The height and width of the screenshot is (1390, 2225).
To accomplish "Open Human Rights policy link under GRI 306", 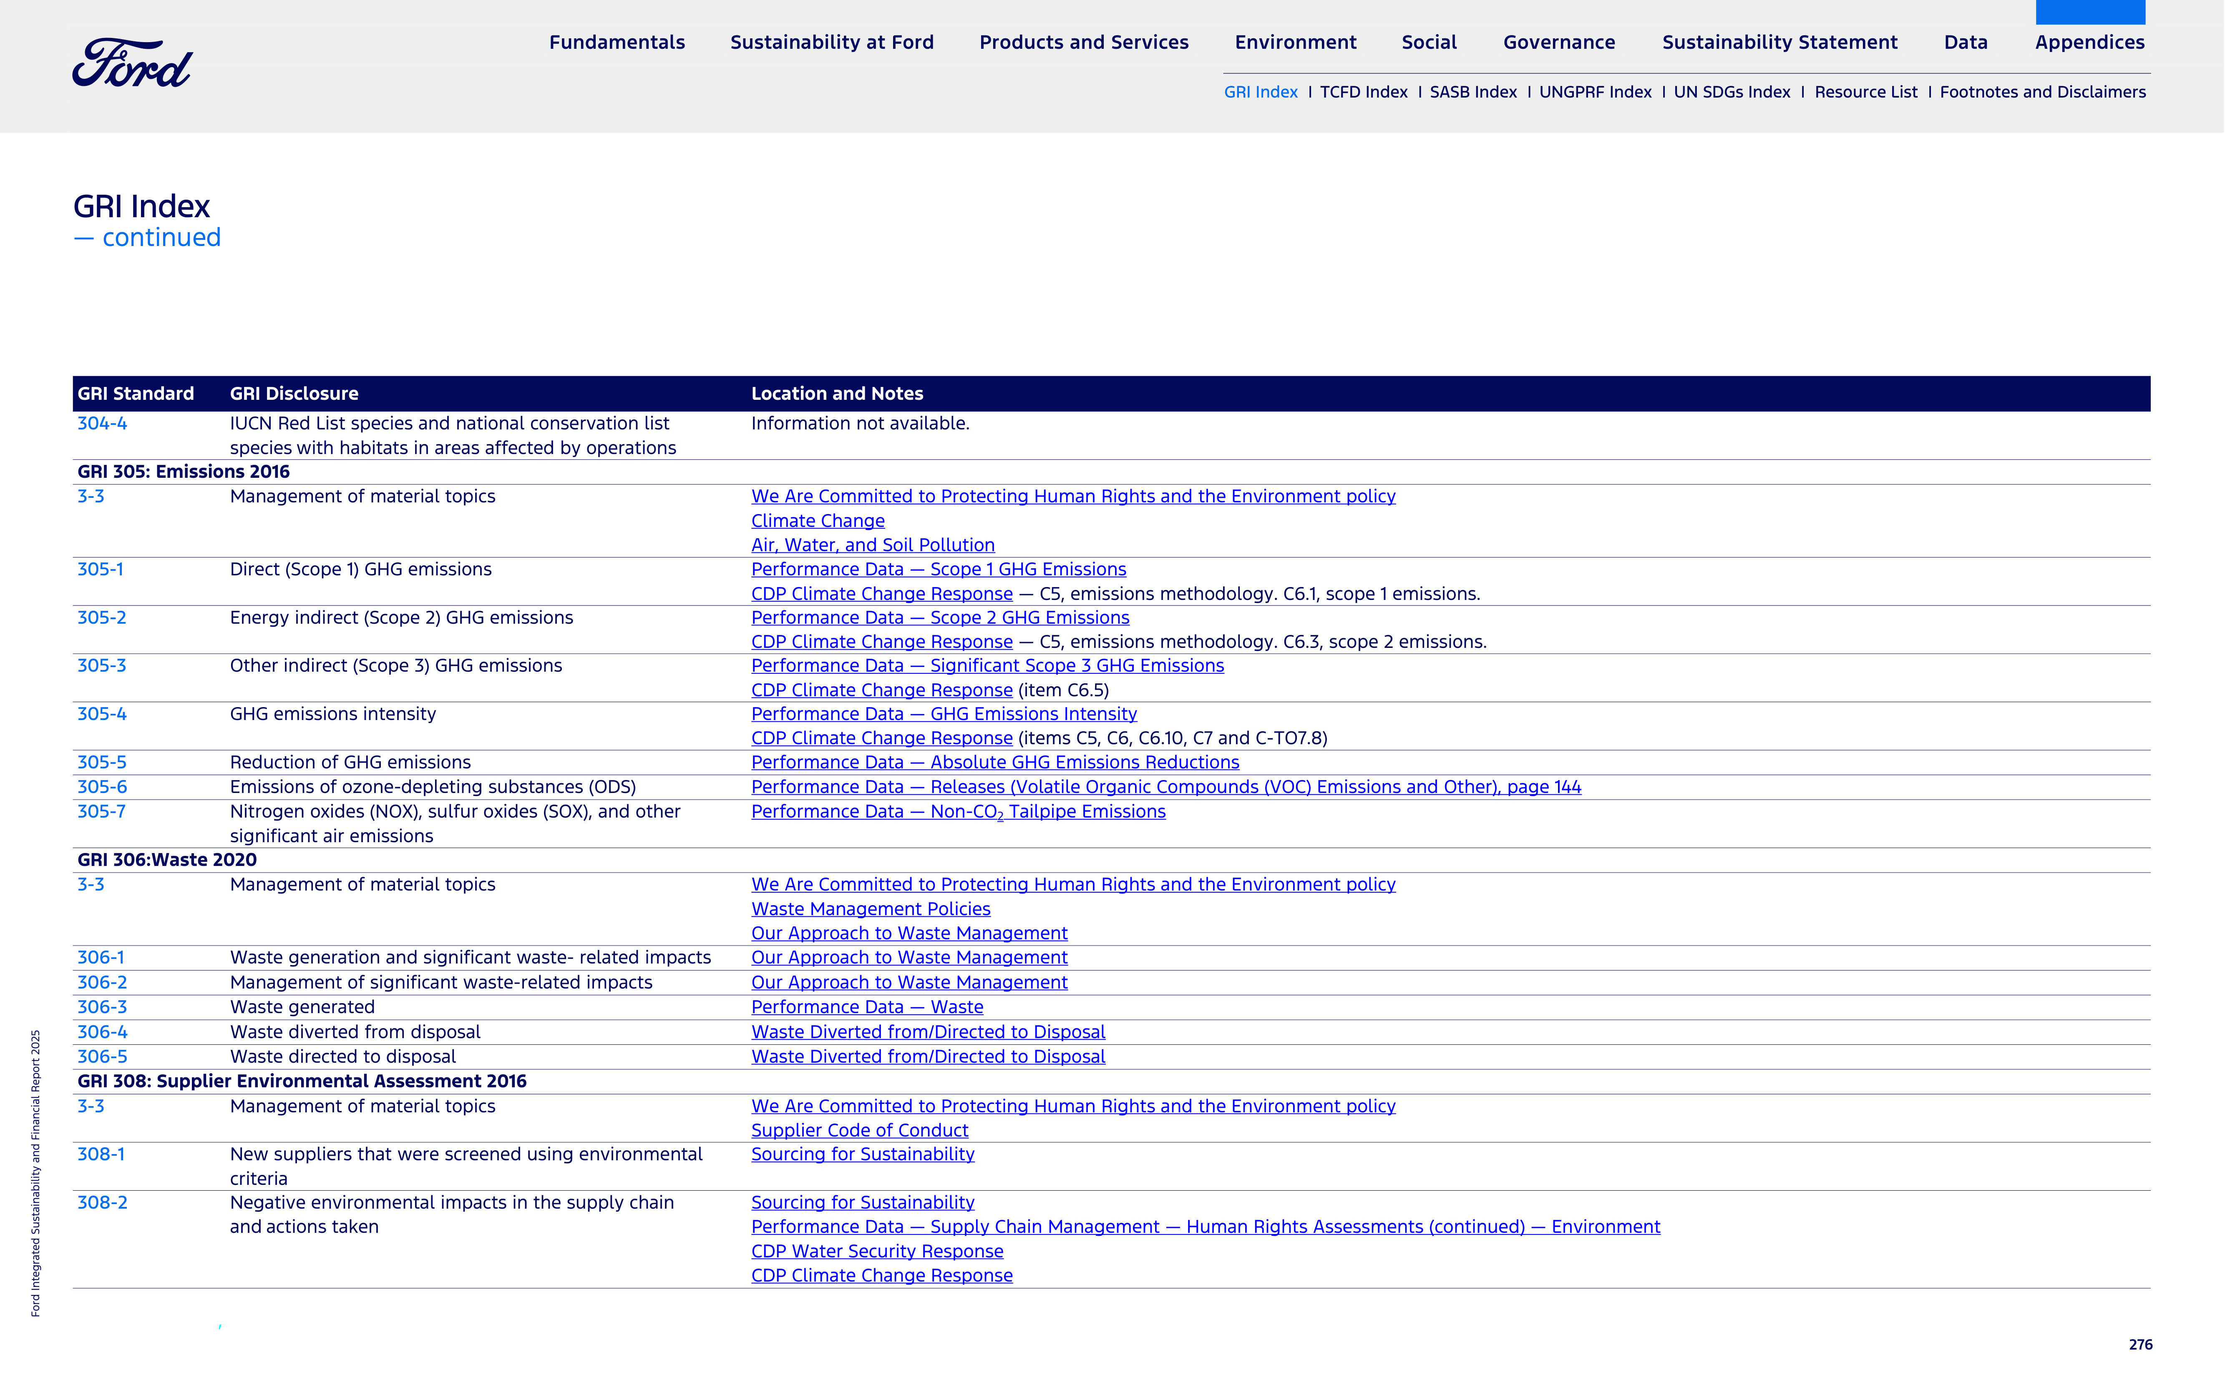I will [1073, 884].
